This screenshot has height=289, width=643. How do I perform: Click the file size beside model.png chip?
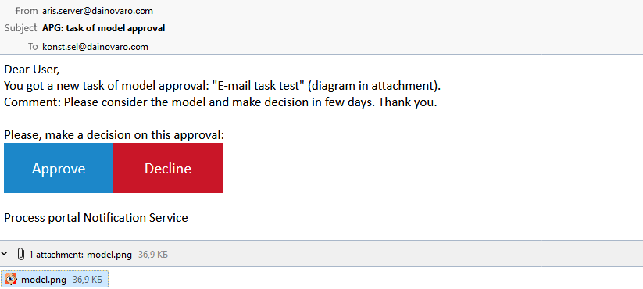point(88,280)
